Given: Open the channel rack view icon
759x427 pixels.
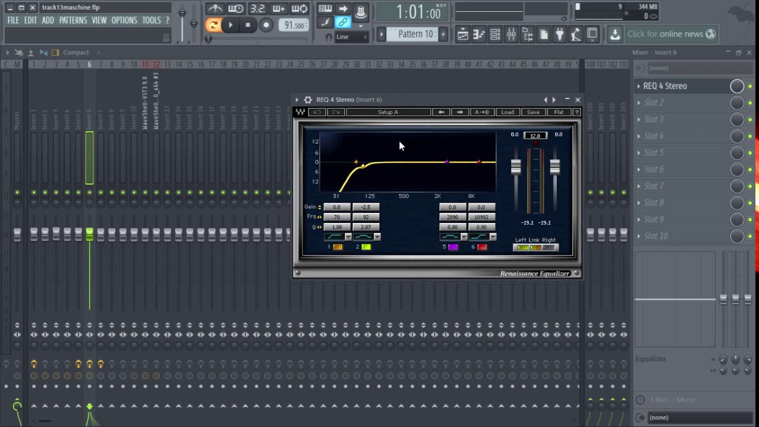Looking at the screenshot, I should click(x=495, y=34).
